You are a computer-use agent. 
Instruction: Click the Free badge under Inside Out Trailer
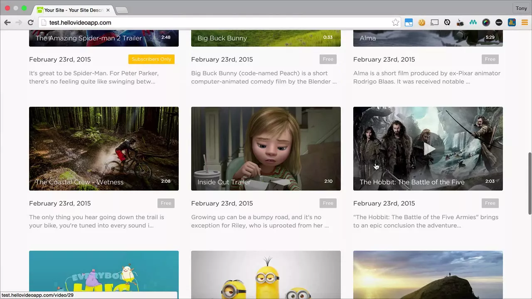tap(328, 203)
